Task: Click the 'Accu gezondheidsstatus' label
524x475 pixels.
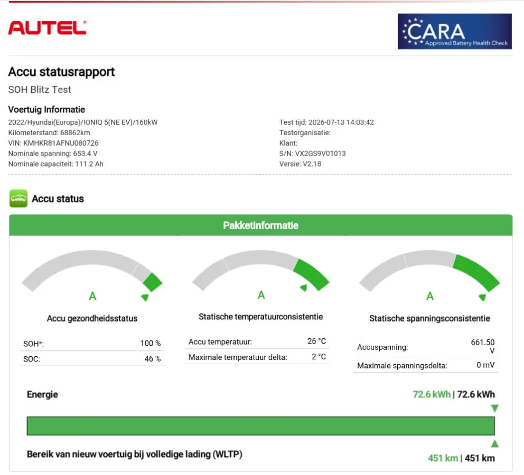Action: [x=92, y=318]
